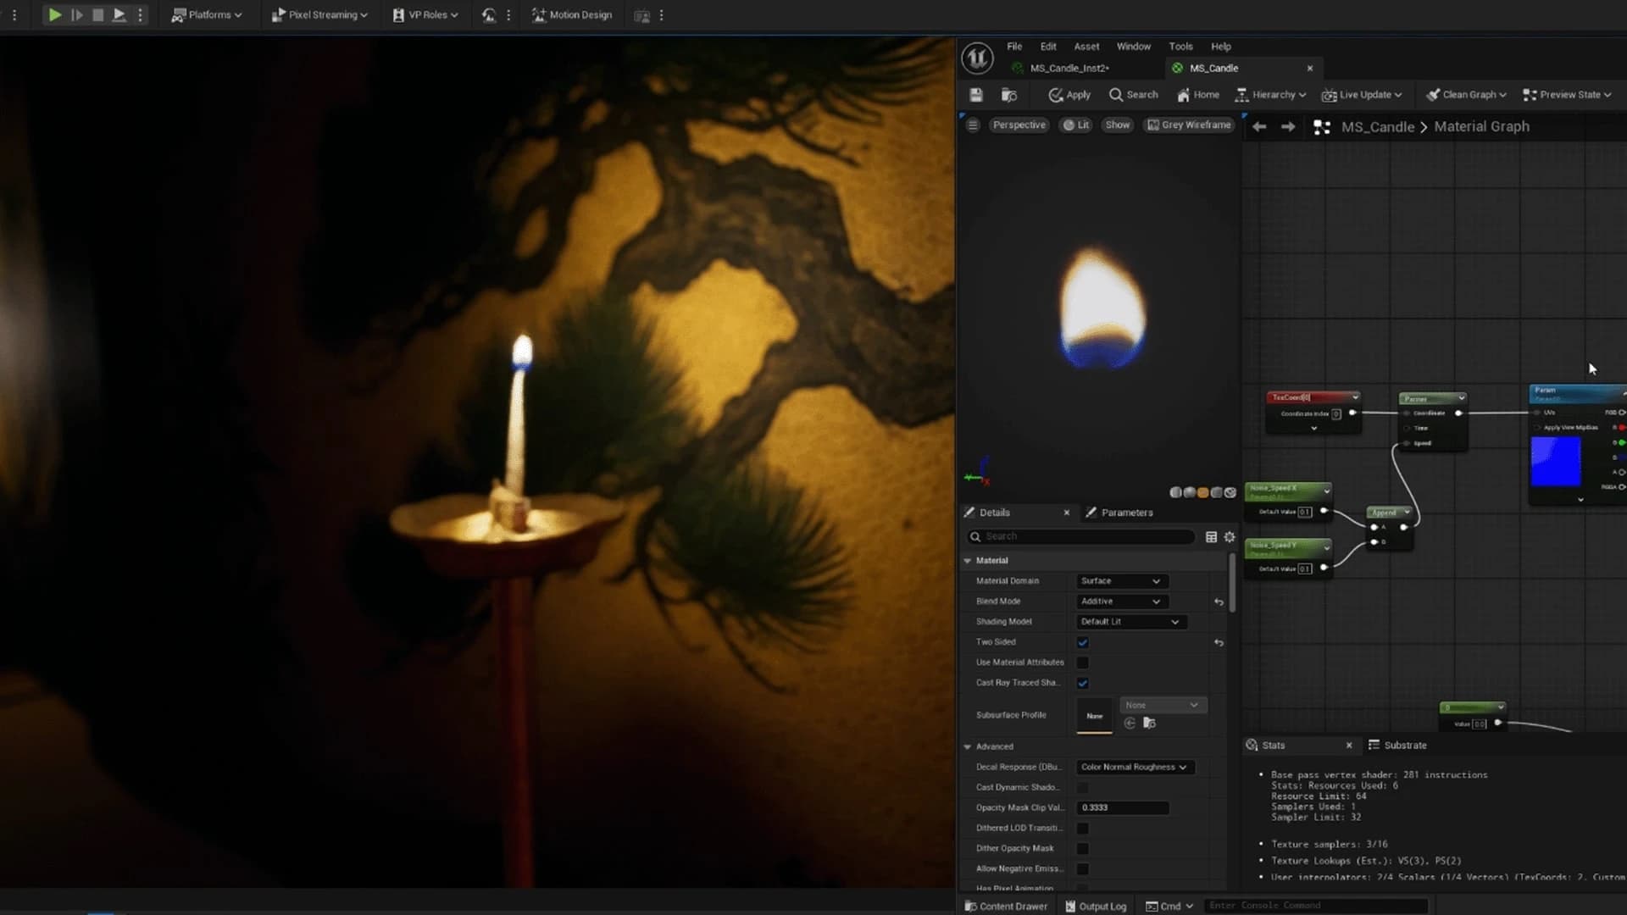The image size is (1627, 915).
Task: Open the Content Drawer
Action: pos(1005,906)
